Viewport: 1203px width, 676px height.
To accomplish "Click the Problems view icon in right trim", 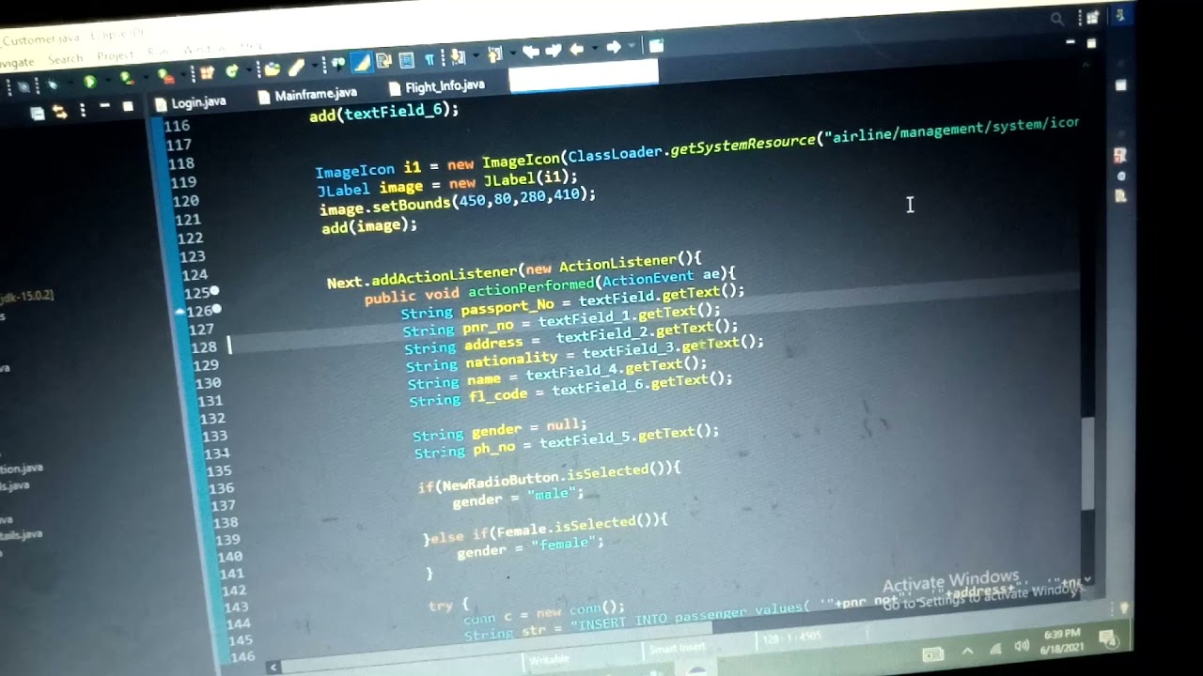I will [x=1120, y=156].
